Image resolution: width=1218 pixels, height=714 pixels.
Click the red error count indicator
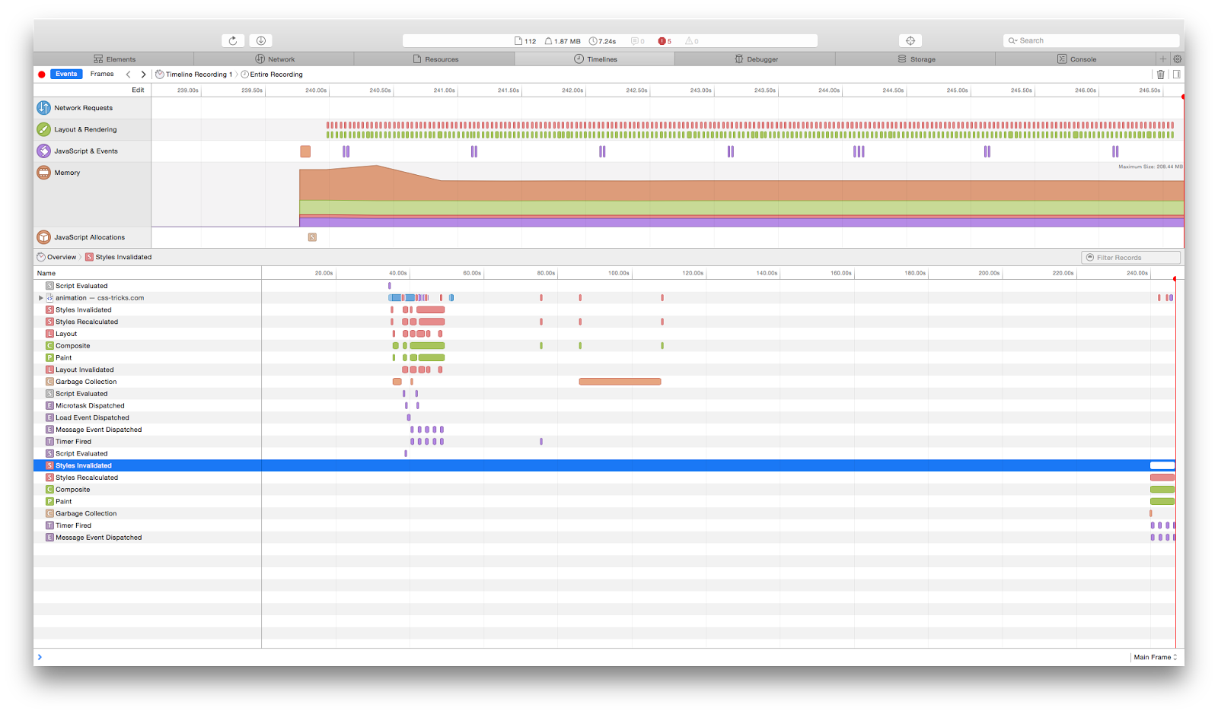pyautogui.click(x=665, y=41)
